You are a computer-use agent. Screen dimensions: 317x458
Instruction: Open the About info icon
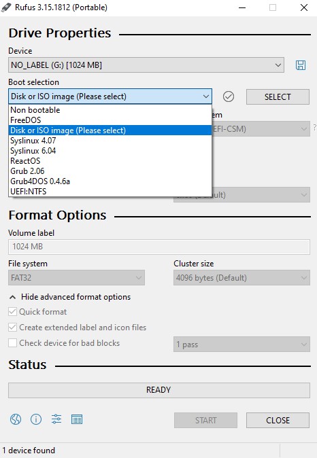coord(36,419)
